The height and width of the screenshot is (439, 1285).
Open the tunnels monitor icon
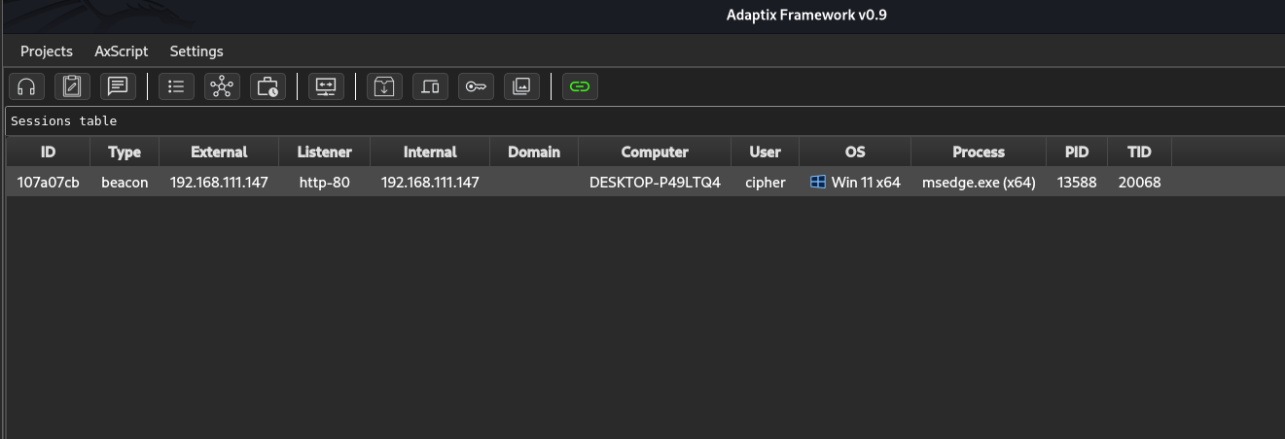pos(326,86)
